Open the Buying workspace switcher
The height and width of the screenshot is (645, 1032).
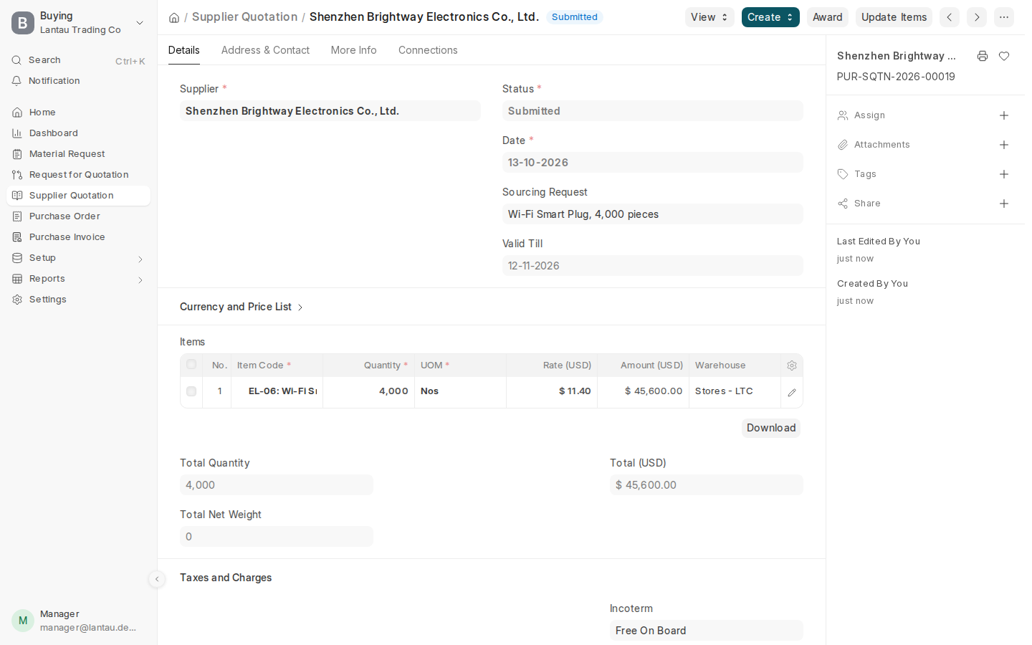[79, 23]
